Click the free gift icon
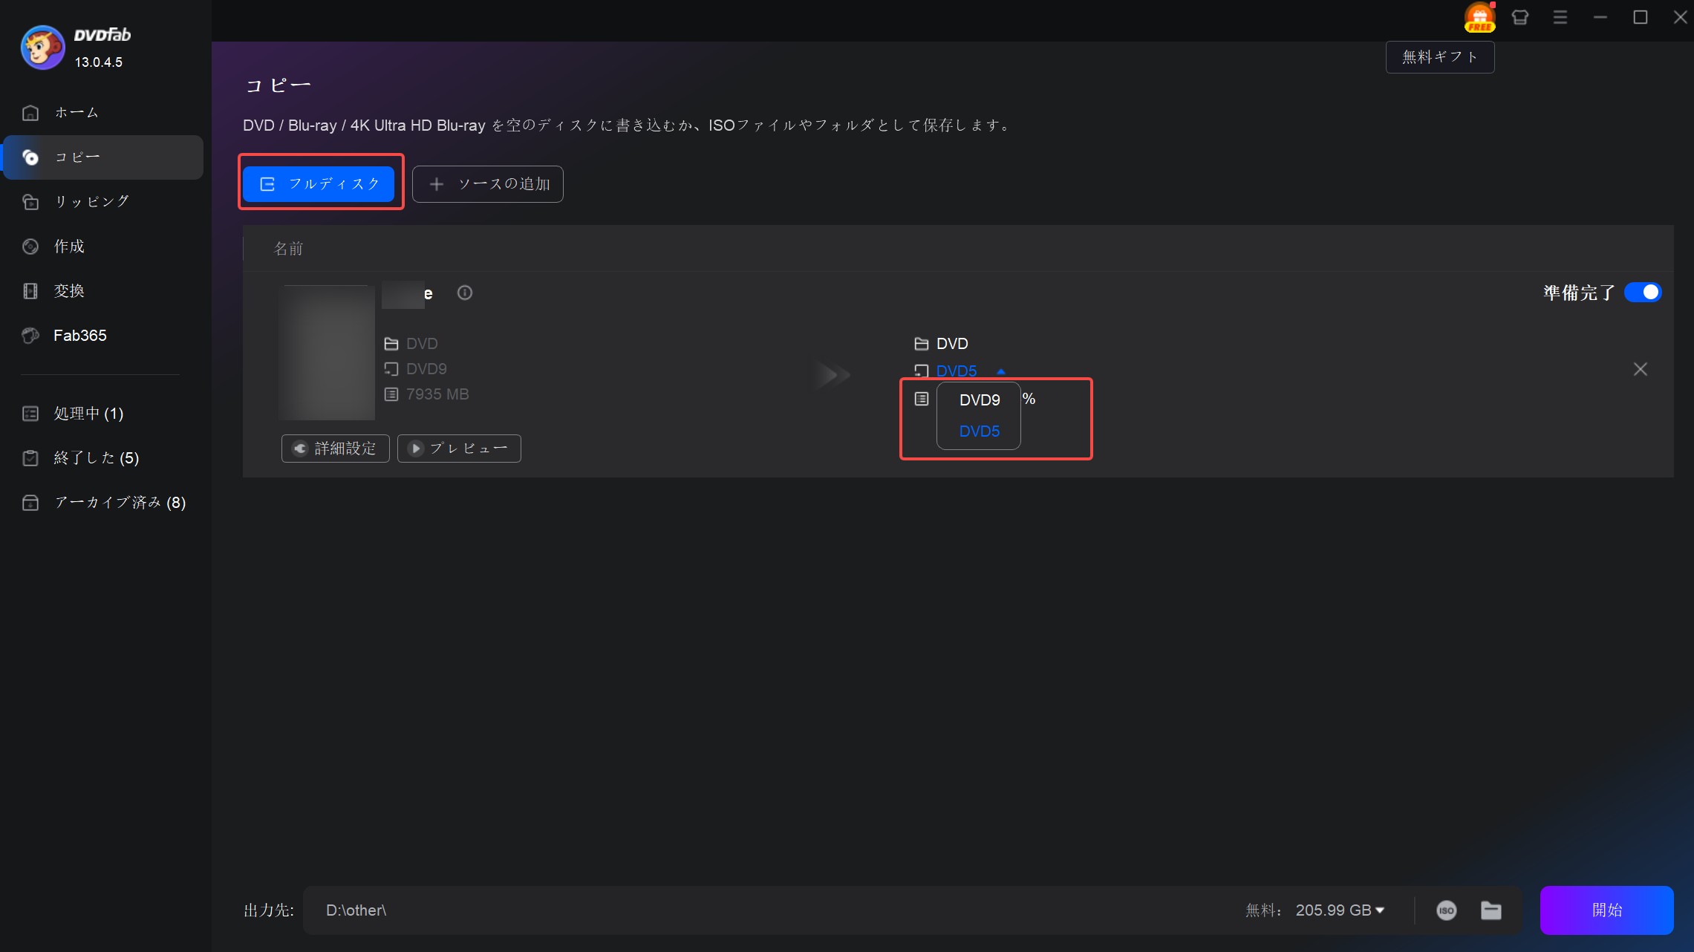This screenshot has height=952, width=1694. pos(1479,18)
